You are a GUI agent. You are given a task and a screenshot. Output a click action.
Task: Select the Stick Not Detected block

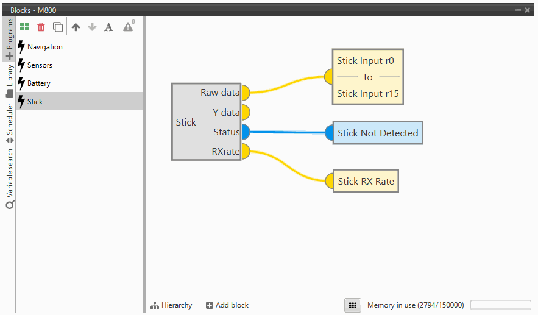[378, 133]
